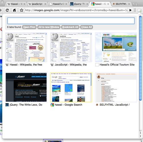Click the popup's blue scrollbar thumb

(x=140, y=58)
